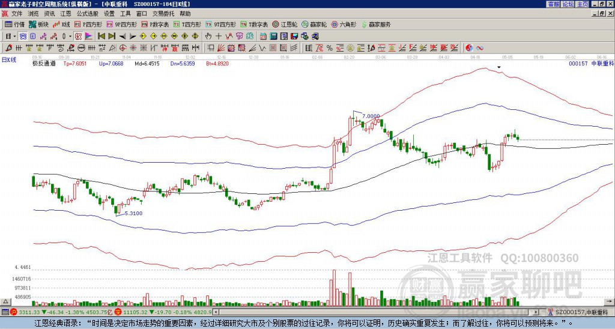Open the 论坛 forum link
615x329 pixels.
click(x=568, y=4)
